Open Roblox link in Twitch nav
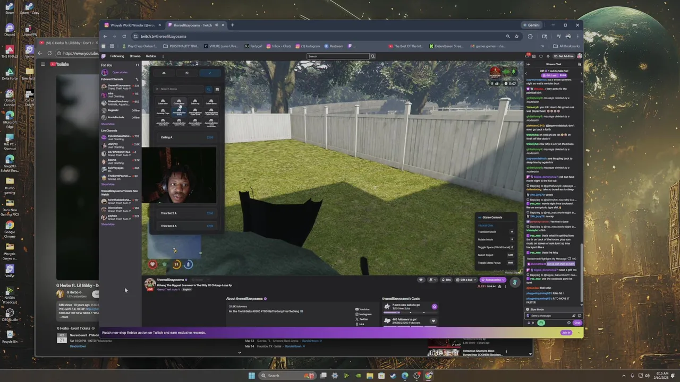The width and height of the screenshot is (680, 382). (x=151, y=56)
